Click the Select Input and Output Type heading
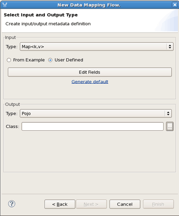Viewport: 179px width, 216px height. click(x=41, y=15)
